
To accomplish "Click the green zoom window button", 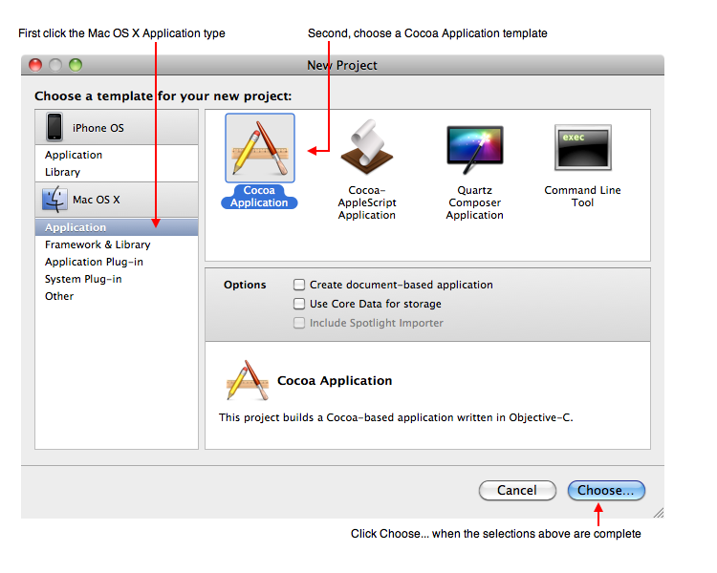I will 76,65.
